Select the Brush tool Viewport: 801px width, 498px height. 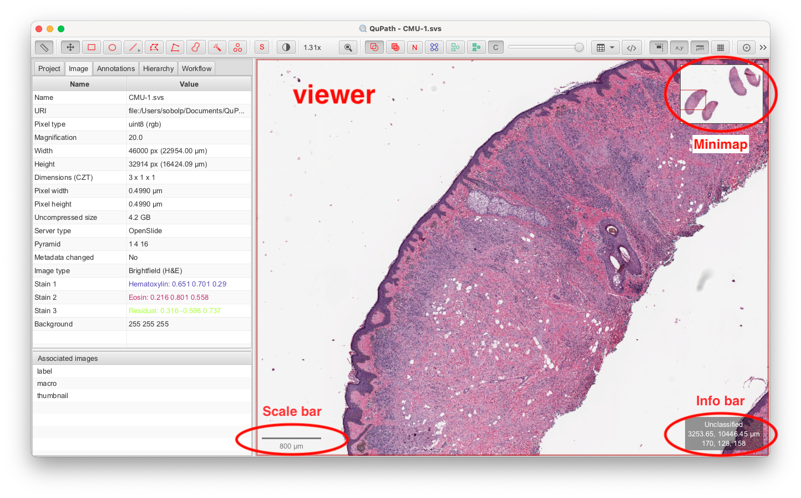[196, 47]
